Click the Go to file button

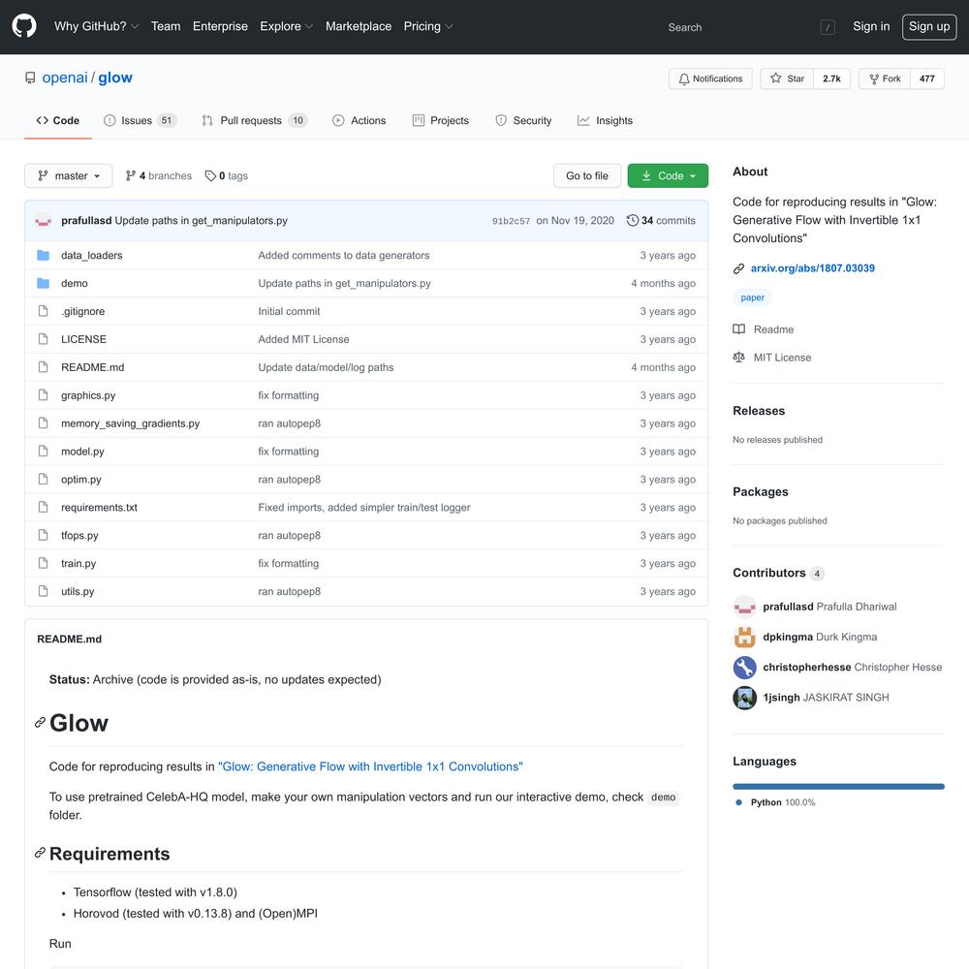tap(587, 175)
